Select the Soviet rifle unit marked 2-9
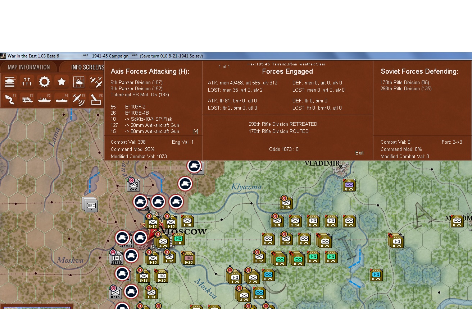This screenshot has height=309, width=472. [277, 221]
